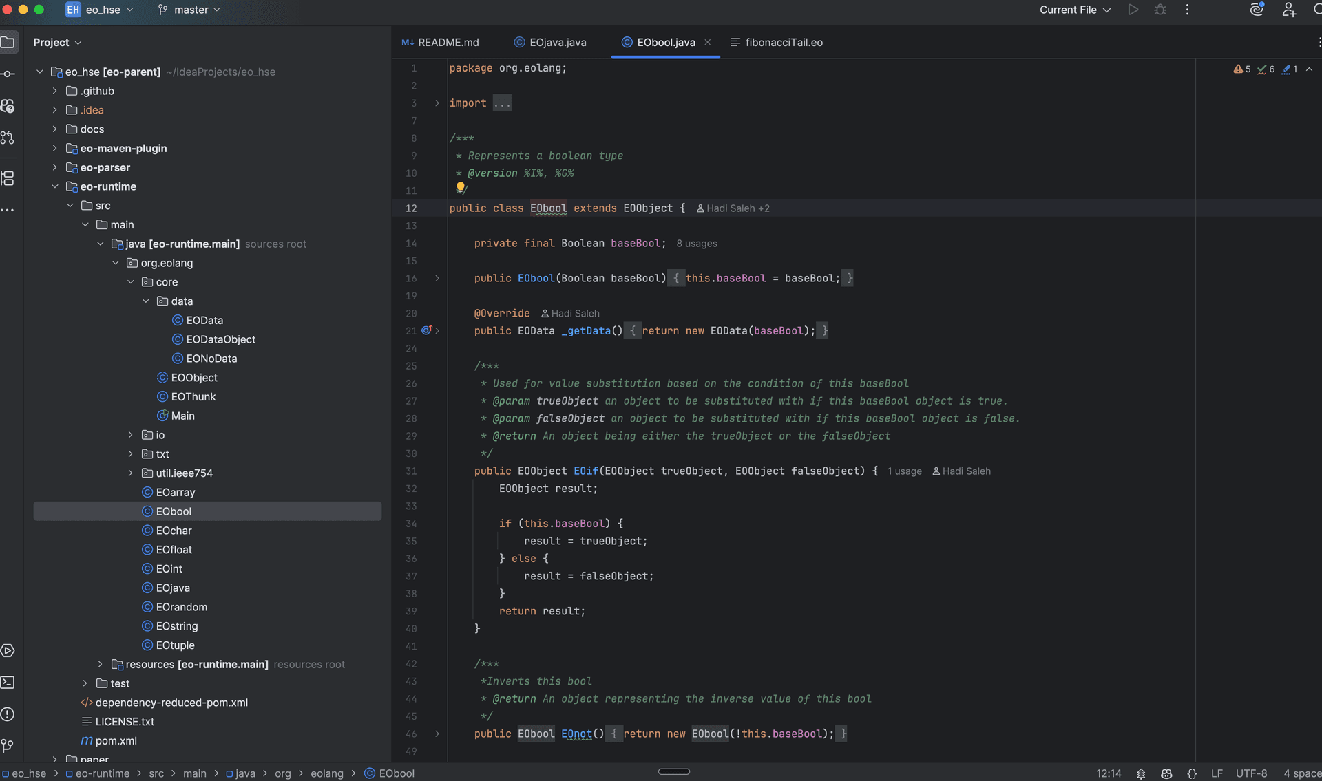Open the Commit tool window
This screenshot has height=781, width=1322.
9,72
